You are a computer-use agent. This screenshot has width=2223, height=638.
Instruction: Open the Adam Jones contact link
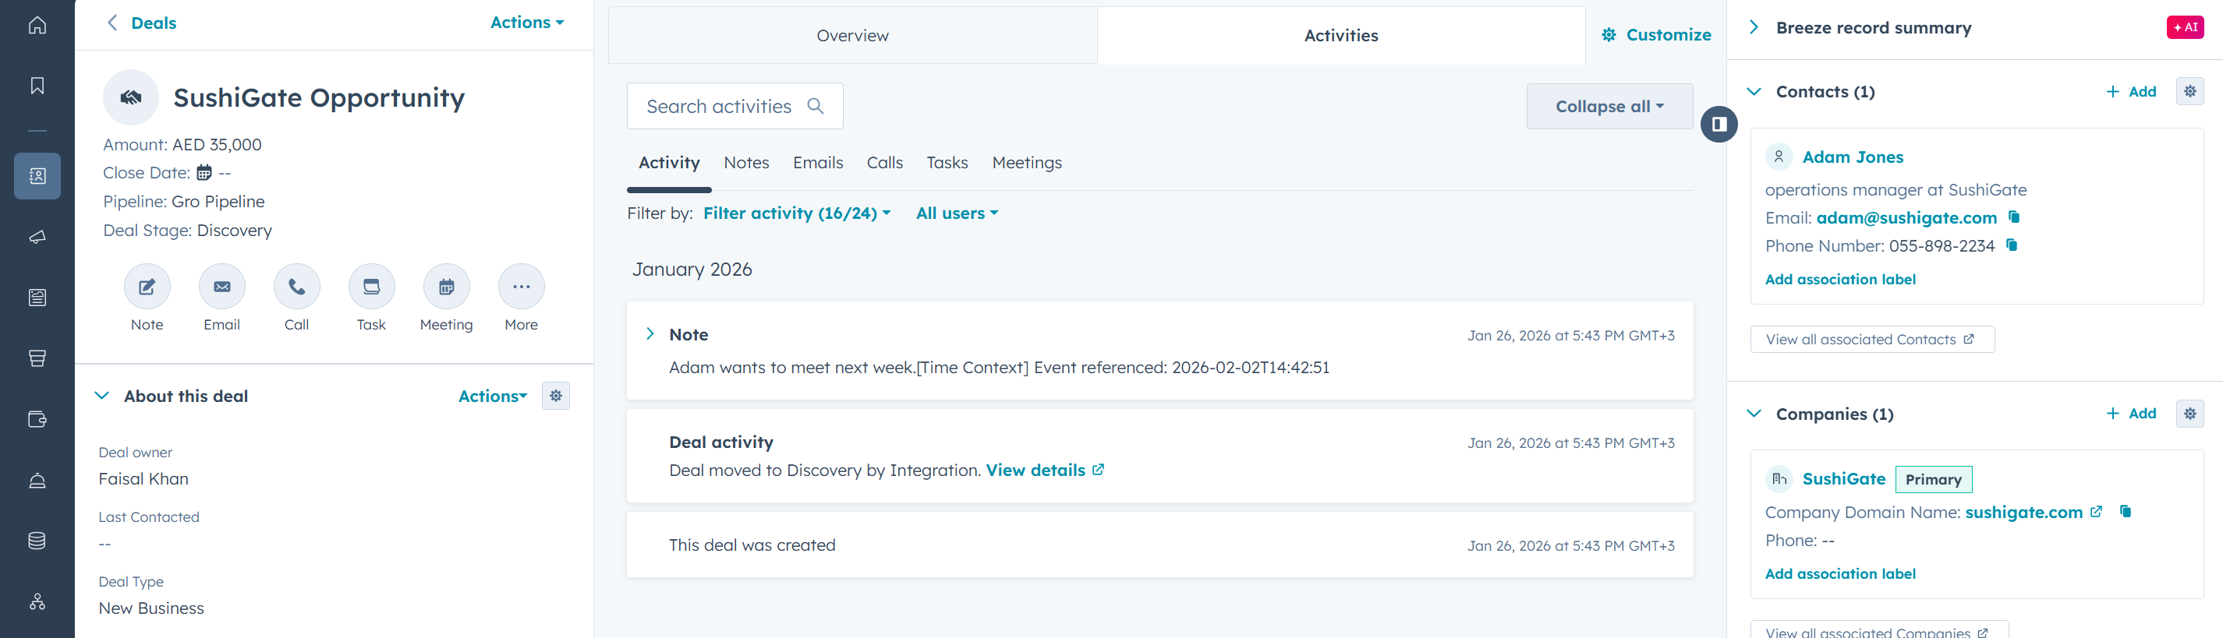pyautogui.click(x=1852, y=157)
